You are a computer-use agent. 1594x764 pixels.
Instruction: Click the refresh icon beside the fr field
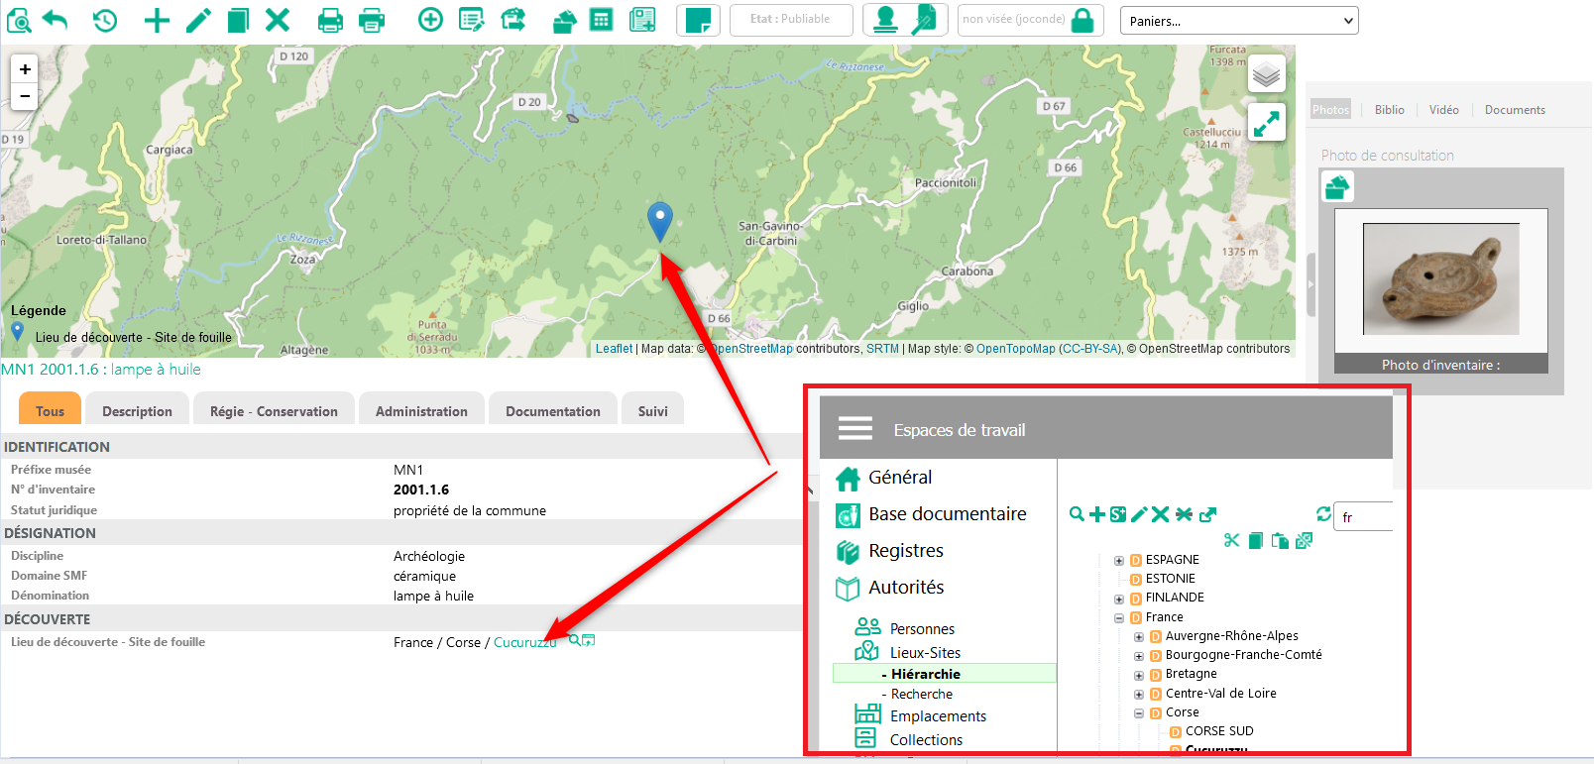1323,513
